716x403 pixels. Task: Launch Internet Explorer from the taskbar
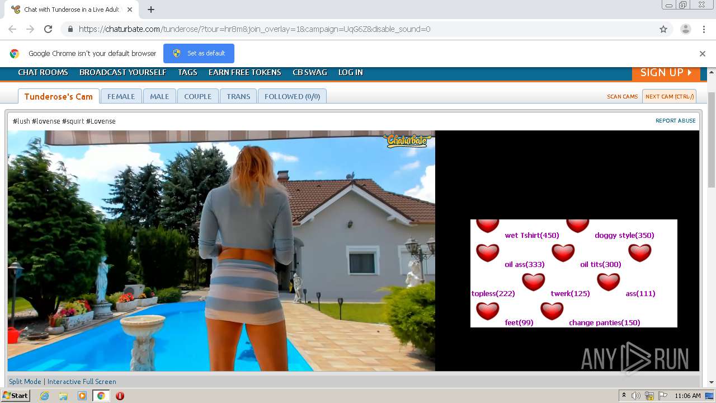(45, 396)
